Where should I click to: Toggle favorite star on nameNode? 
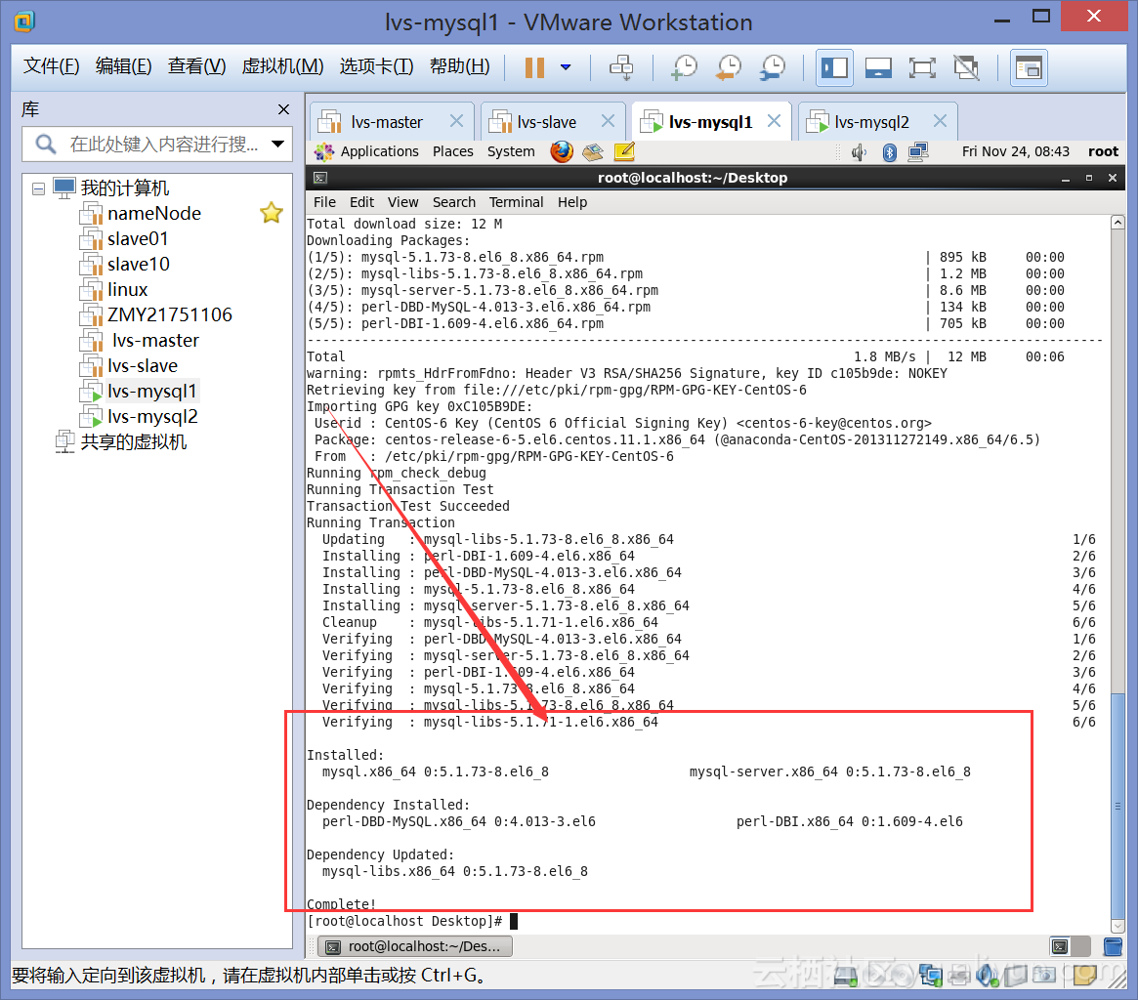click(x=272, y=213)
